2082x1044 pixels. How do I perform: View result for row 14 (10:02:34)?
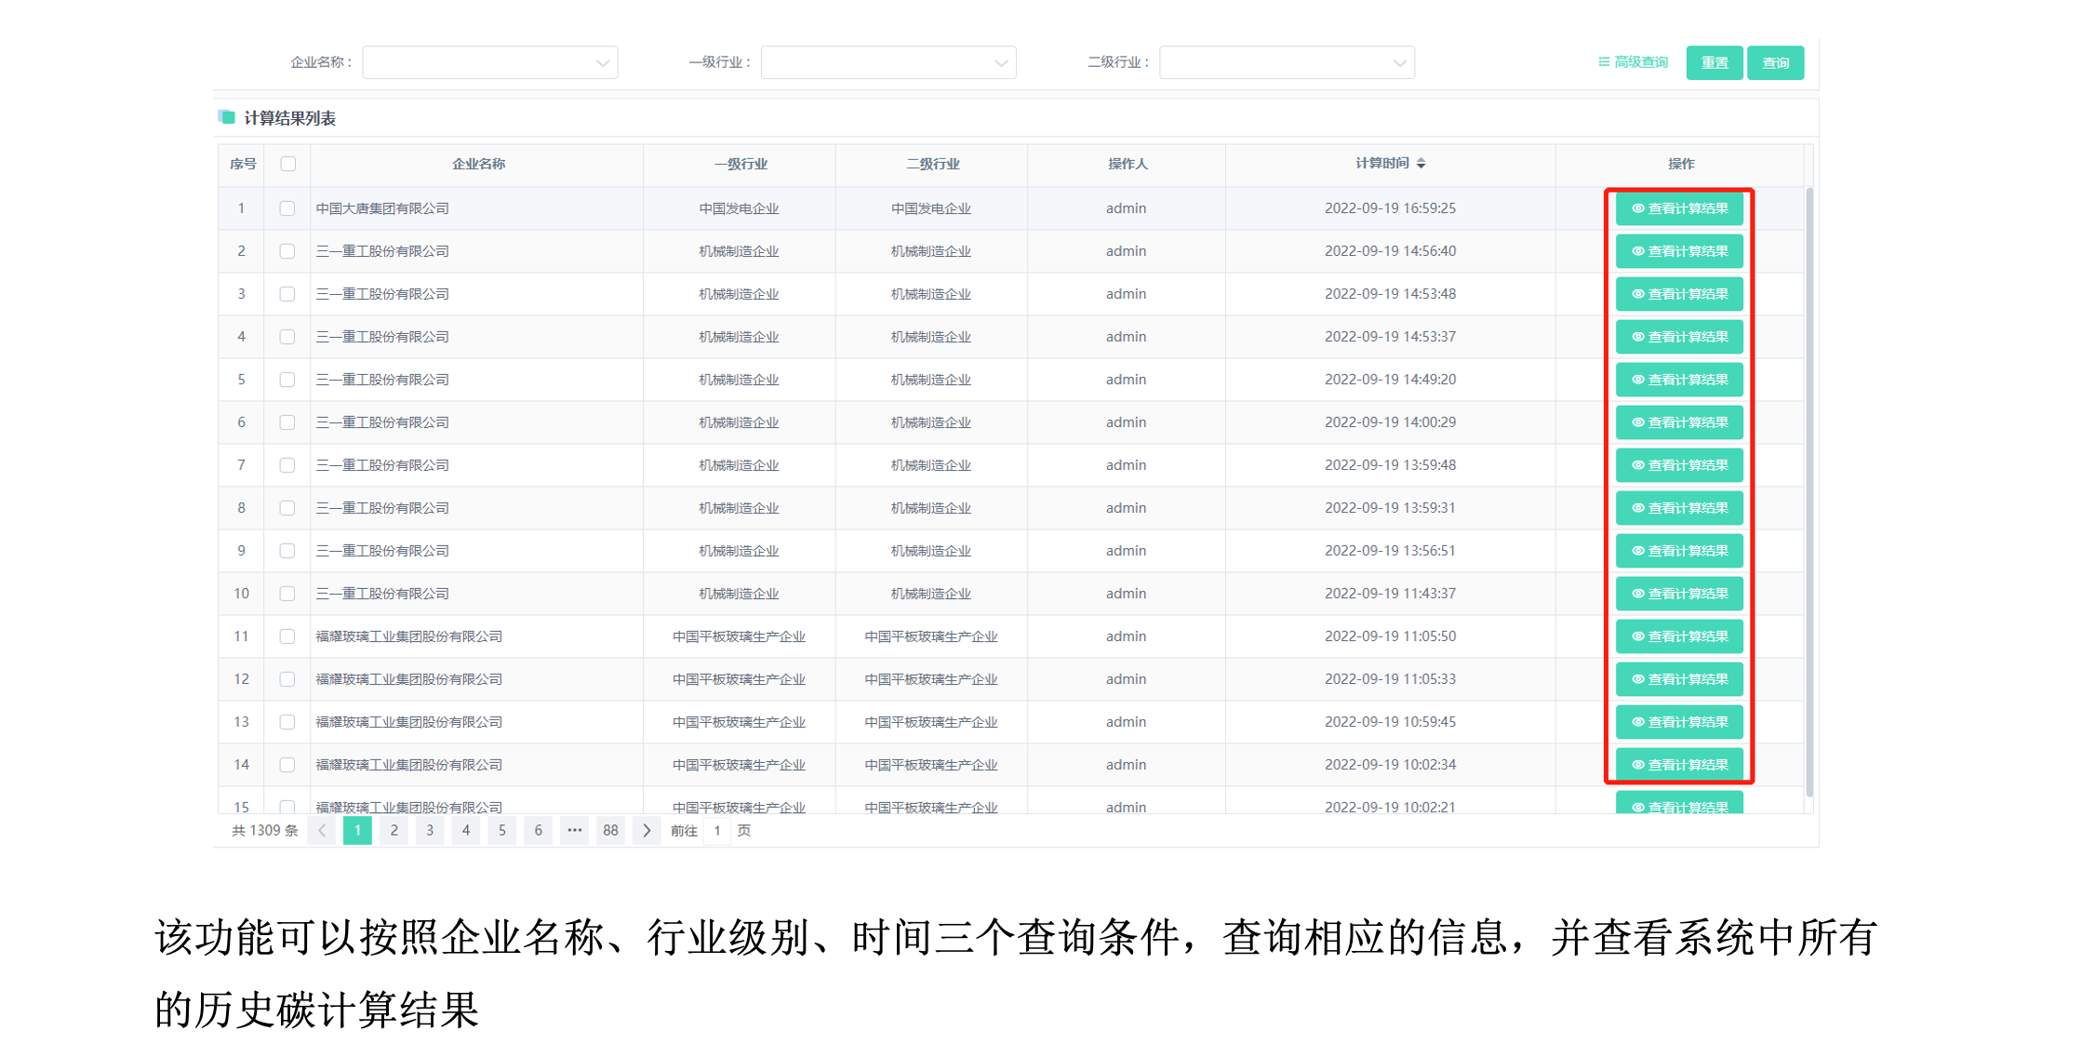coord(1679,765)
